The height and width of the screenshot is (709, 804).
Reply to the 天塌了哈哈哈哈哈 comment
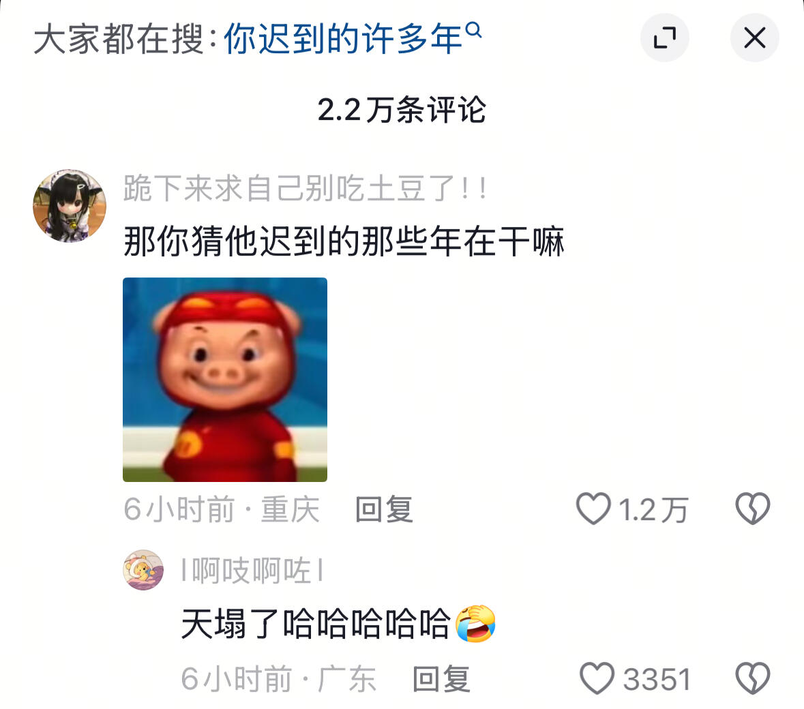pos(441,679)
